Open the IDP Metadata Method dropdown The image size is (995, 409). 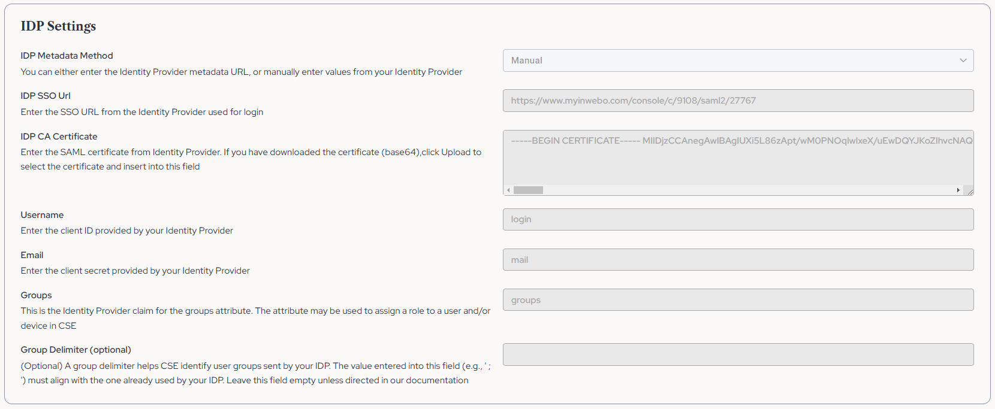coord(738,60)
